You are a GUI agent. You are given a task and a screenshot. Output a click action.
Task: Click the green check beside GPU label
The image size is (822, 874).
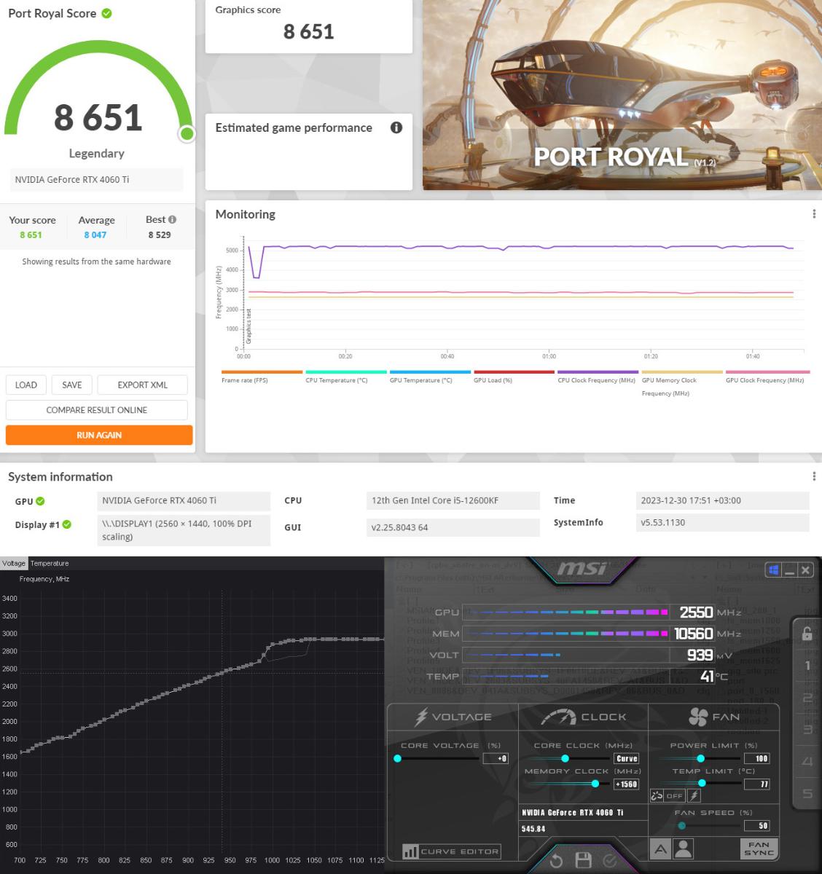coord(40,501)
